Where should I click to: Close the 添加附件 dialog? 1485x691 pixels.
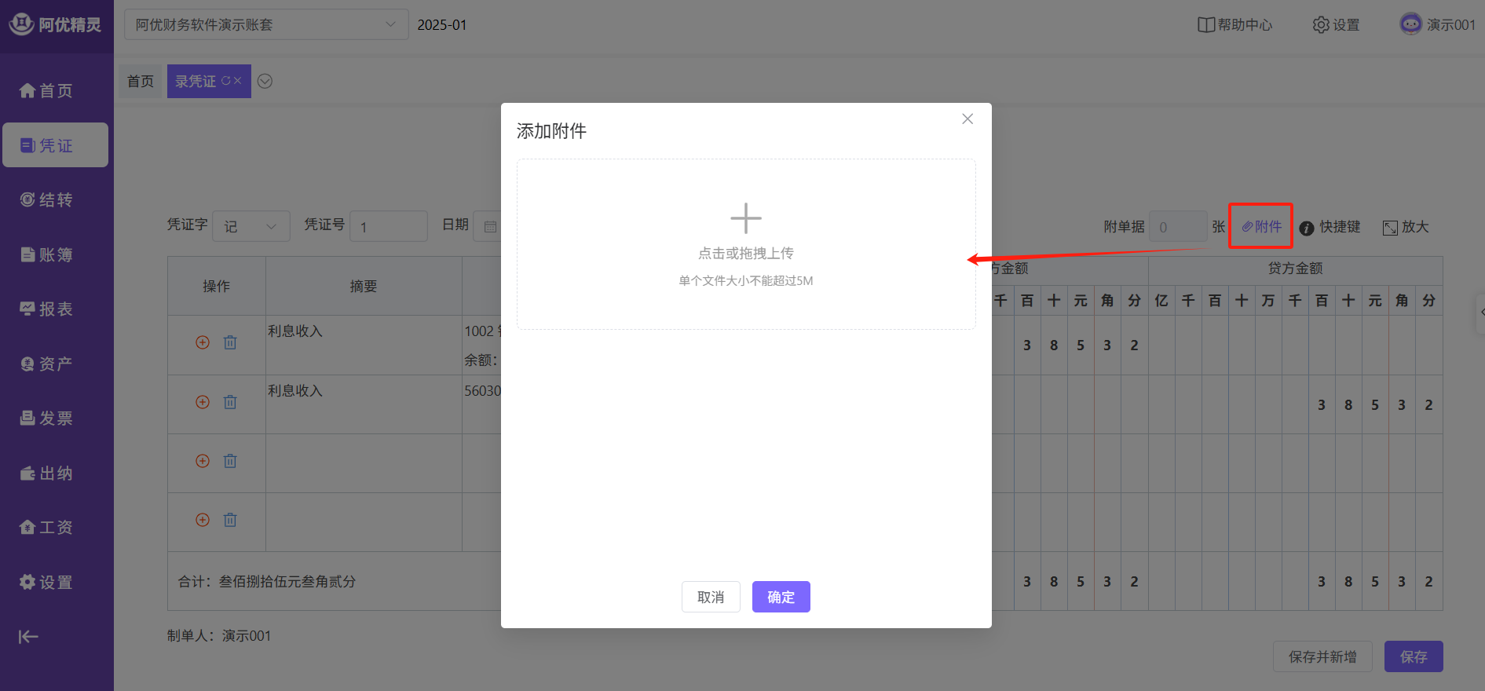click(x=967, y=119)
